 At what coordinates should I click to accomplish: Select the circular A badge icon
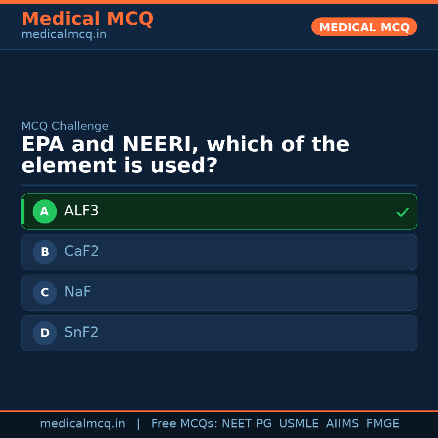45,211
